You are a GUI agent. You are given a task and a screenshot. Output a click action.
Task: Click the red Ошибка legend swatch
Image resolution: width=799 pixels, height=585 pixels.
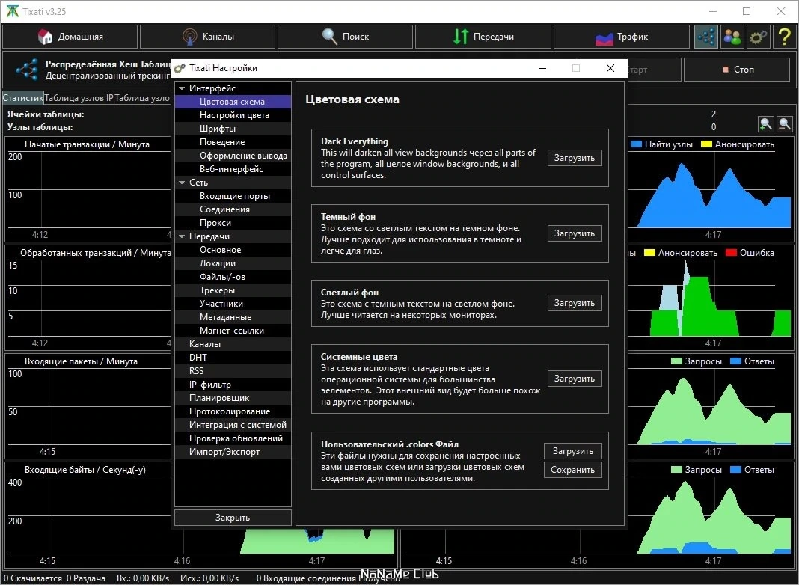point(731,253)
